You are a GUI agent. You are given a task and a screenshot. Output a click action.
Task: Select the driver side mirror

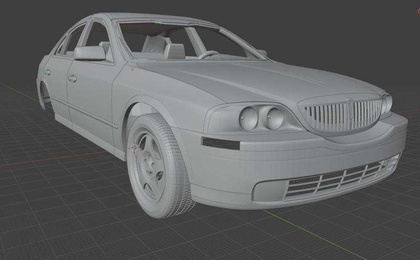(90, 53)
